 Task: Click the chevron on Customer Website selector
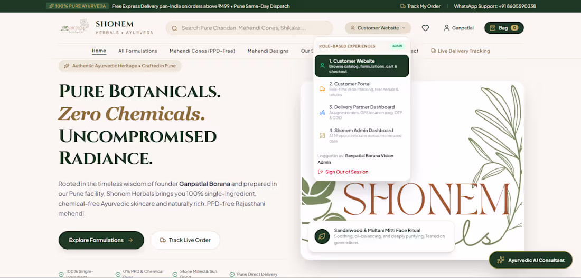pos(404,28)
